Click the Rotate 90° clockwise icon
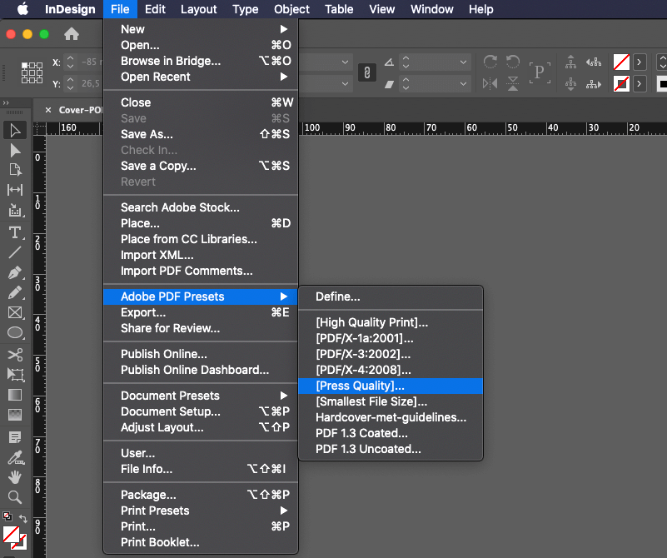The height and width of the screenshot is (558, 667). click(490, 62)
